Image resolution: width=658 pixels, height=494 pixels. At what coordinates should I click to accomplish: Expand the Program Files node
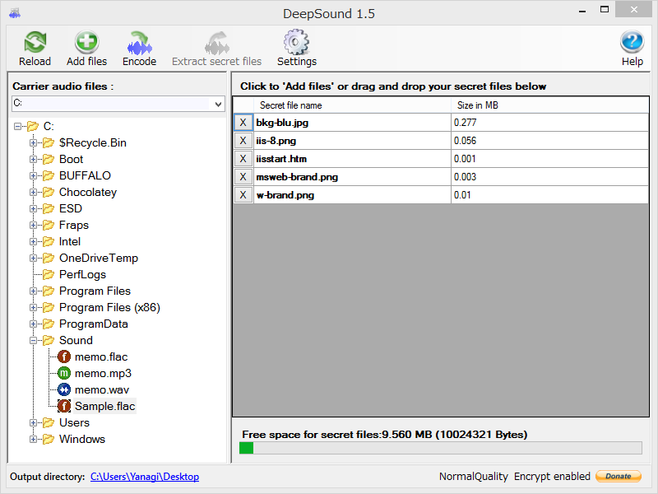pyautogui.click(x=33, y=291)
